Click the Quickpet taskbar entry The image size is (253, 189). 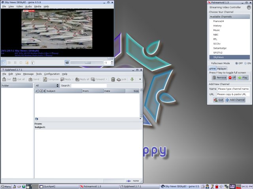pos(59,186)
